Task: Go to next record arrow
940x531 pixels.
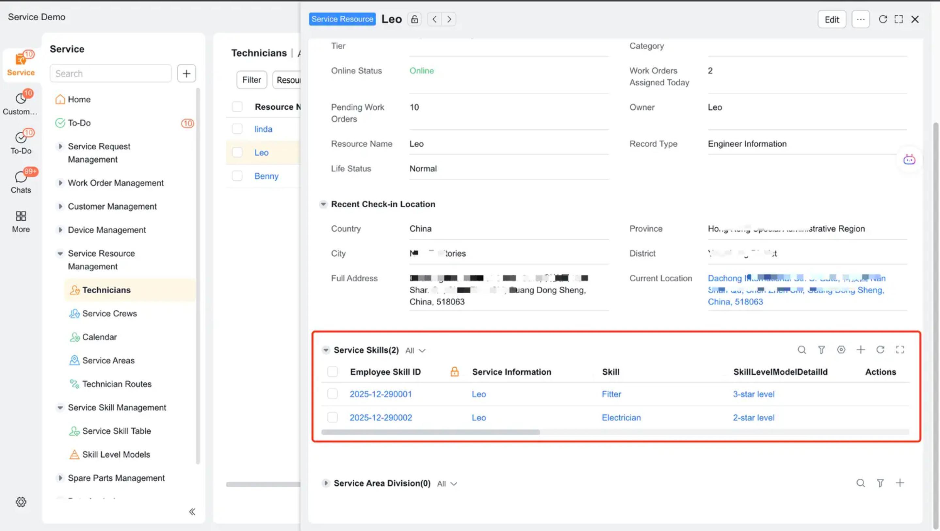Action: pyautogui.click(x=449, y=19)
